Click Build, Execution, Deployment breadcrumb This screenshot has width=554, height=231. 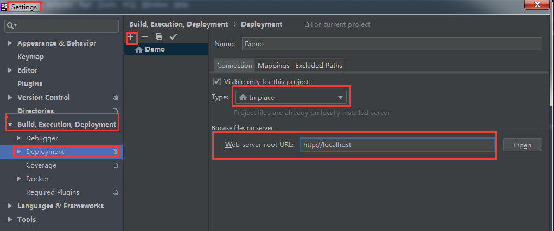pyautogui.click(x=179, y=24)
